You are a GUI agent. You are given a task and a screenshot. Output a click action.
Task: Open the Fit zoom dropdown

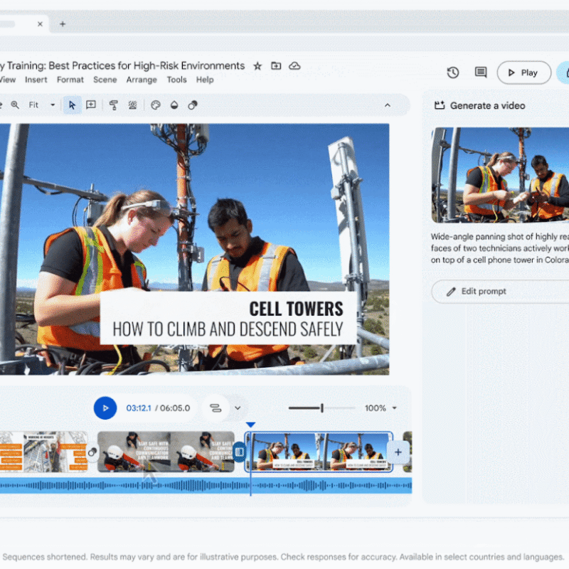[41, 105]
